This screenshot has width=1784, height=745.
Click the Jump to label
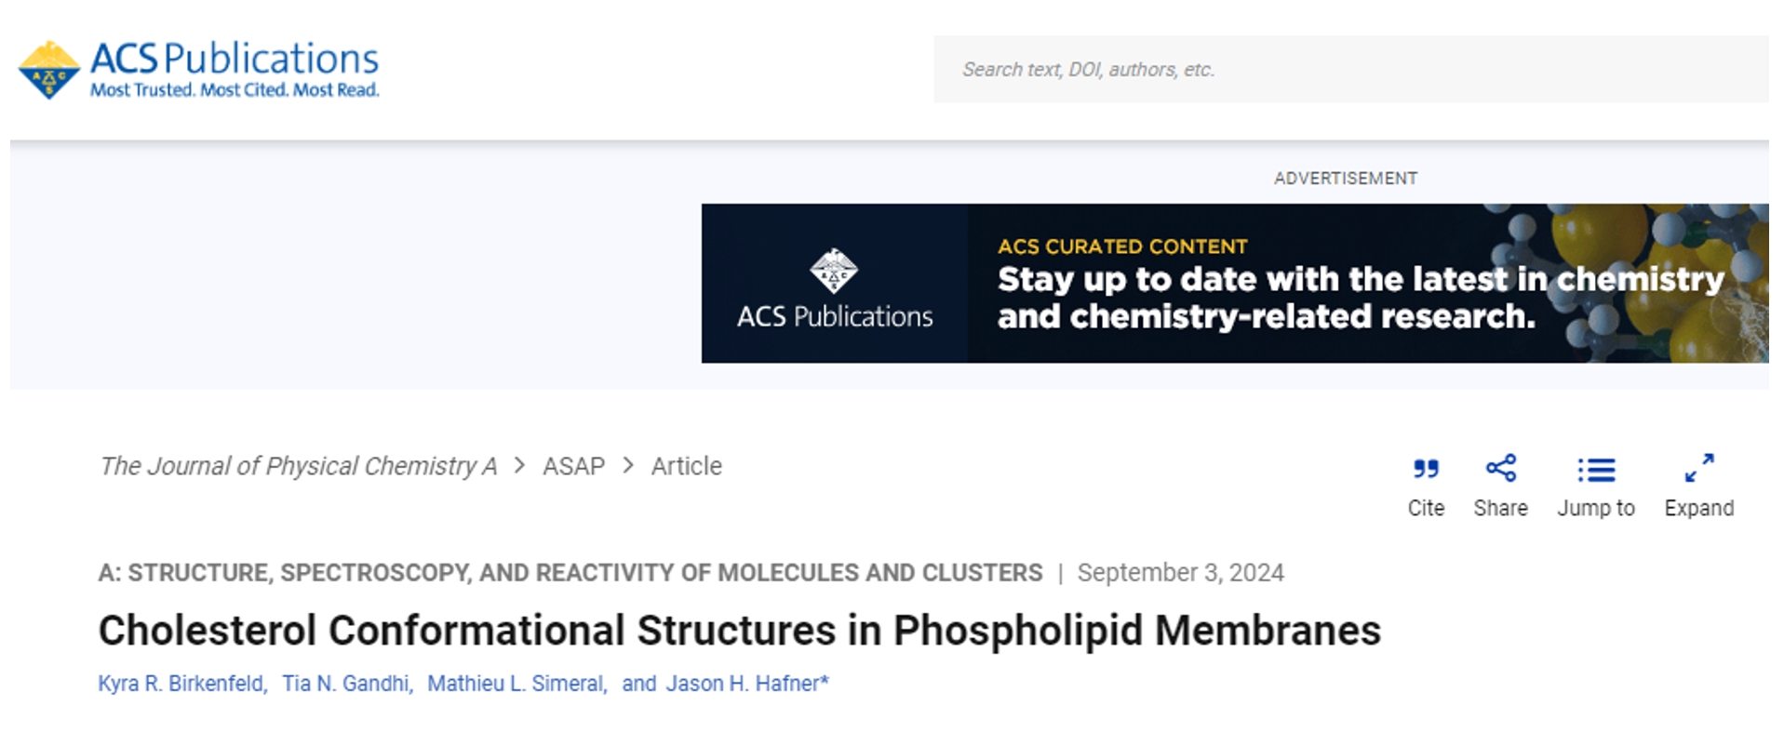[x=1596, y=508]
